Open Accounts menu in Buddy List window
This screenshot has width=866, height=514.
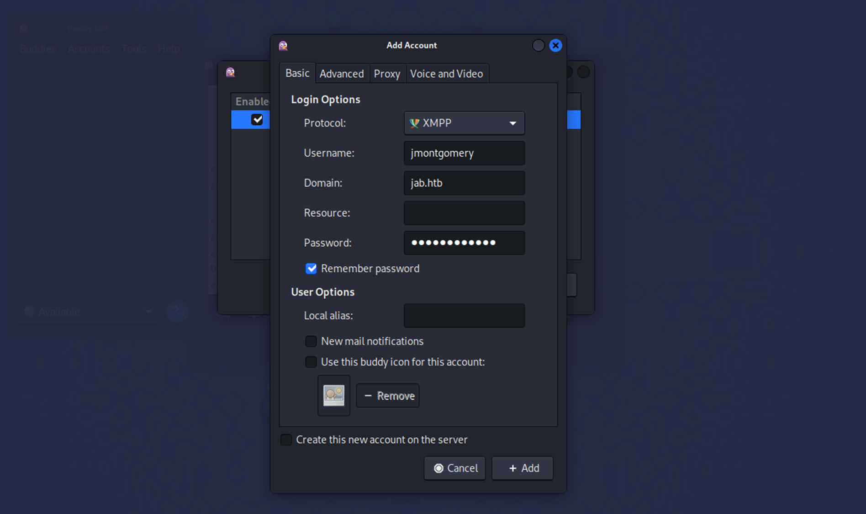click(x=89, y=49)
